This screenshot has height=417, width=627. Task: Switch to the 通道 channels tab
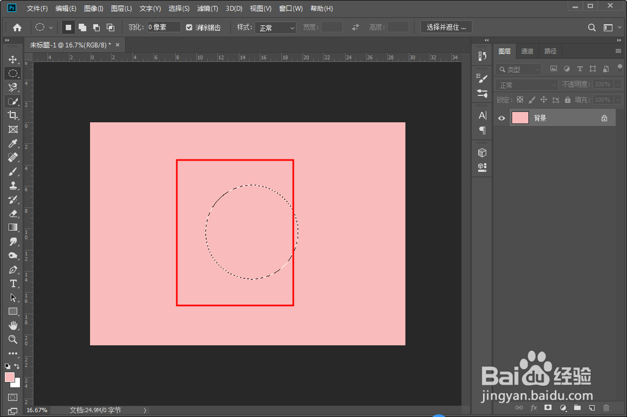tap(527, 51)
